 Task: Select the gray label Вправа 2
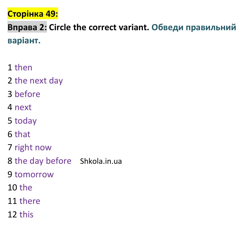[27, 27]
